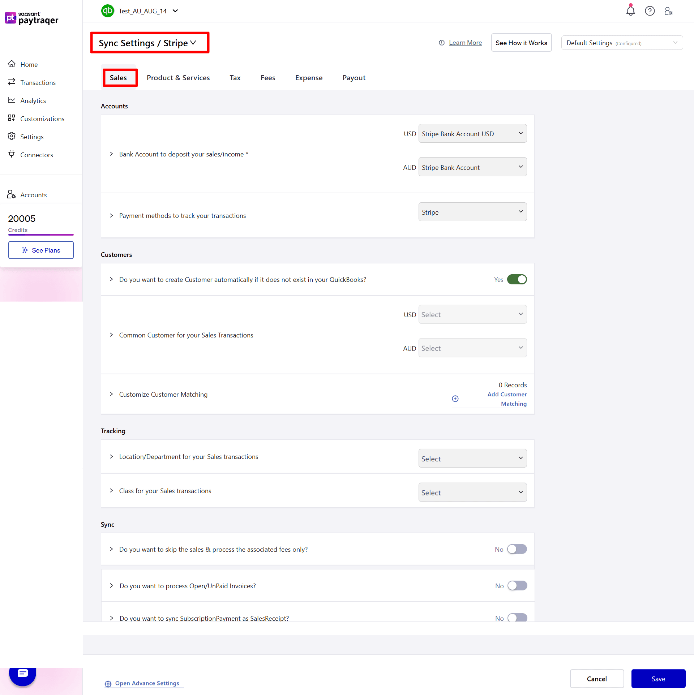Click the credits usage progress bar

(x=40, y=235)
